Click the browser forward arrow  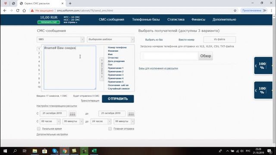click(x=11, y=10)
